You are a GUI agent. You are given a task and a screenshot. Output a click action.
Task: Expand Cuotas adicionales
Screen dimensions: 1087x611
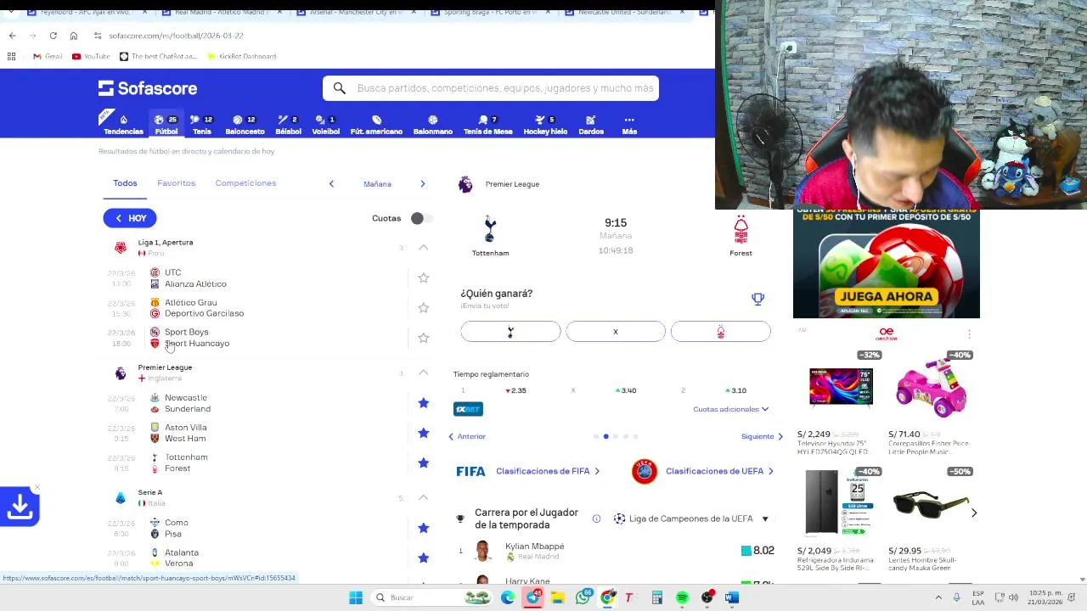coord(730,409)
